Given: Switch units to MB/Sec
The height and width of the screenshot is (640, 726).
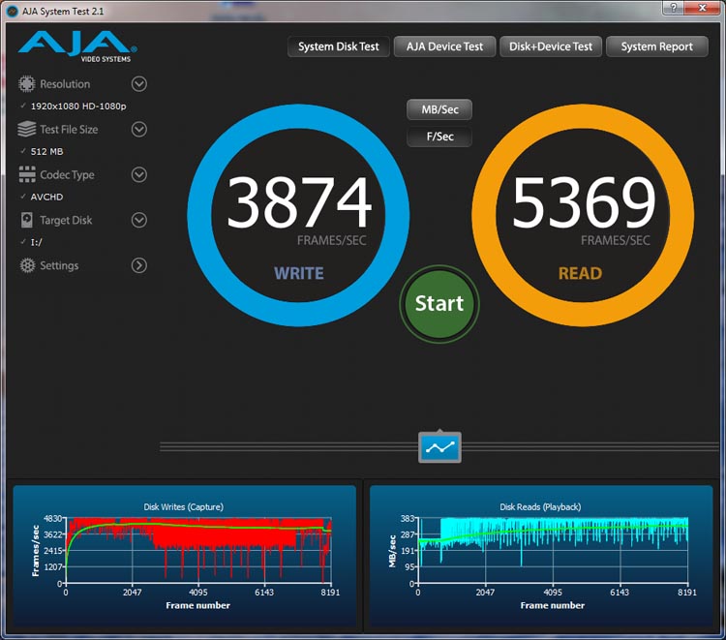Looking at the screenshot, I should coord(439,109).
